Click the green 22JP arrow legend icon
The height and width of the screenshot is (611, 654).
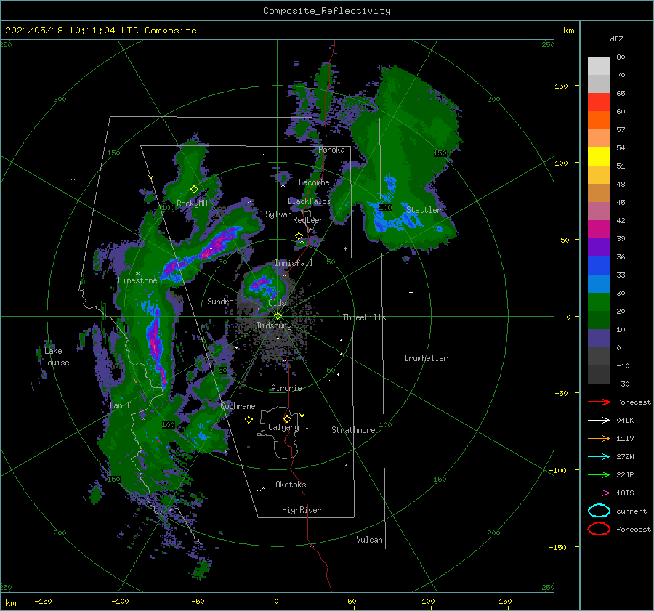(x=599, y=474)
